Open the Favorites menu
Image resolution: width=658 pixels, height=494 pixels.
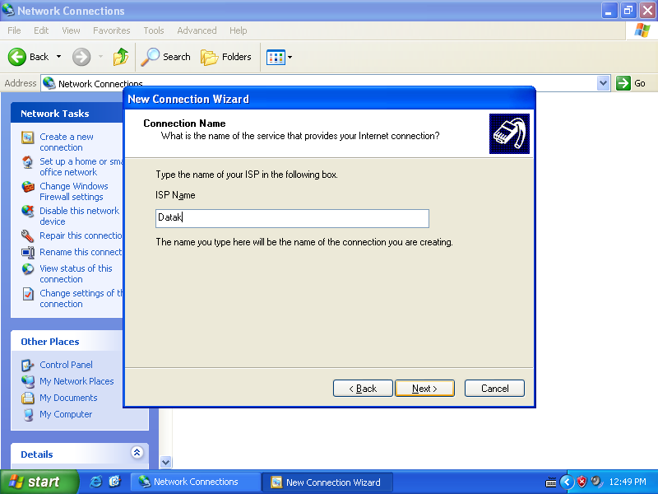click(112, 30)
